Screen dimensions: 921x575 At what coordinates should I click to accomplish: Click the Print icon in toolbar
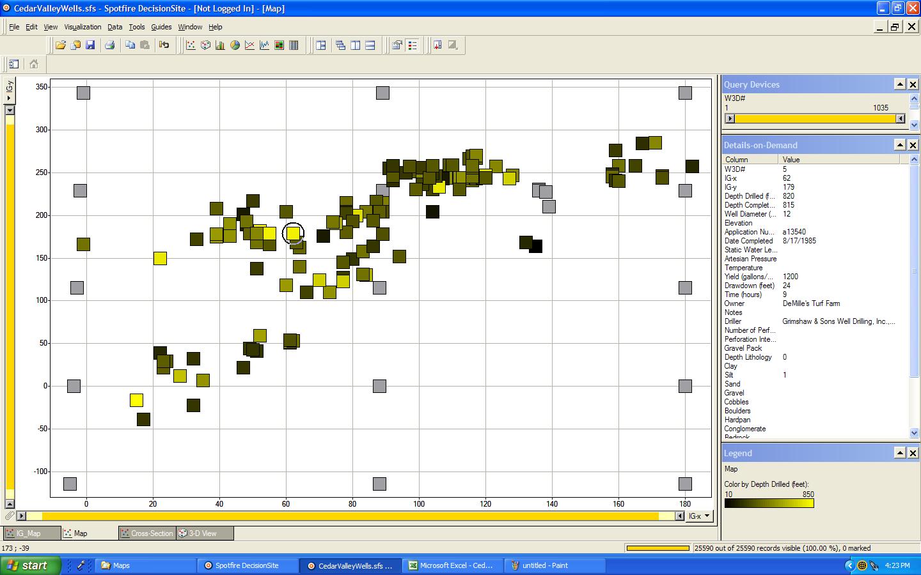tap(110, 45)
